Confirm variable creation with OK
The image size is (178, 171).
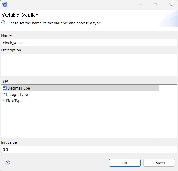tap(125, 163)
